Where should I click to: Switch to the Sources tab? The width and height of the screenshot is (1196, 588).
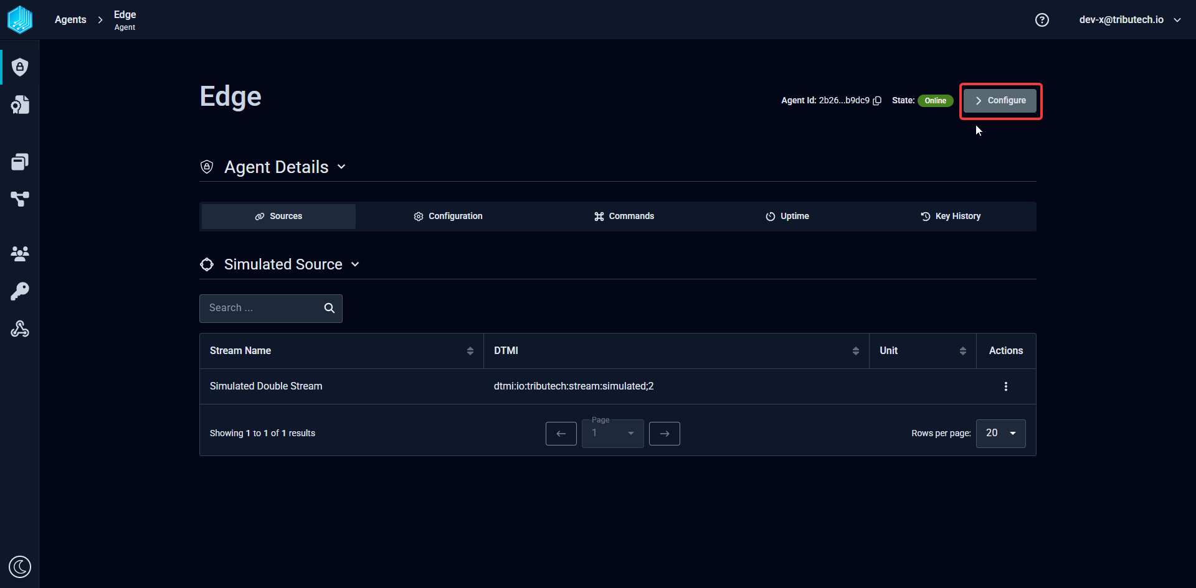[x=278, y=217]
